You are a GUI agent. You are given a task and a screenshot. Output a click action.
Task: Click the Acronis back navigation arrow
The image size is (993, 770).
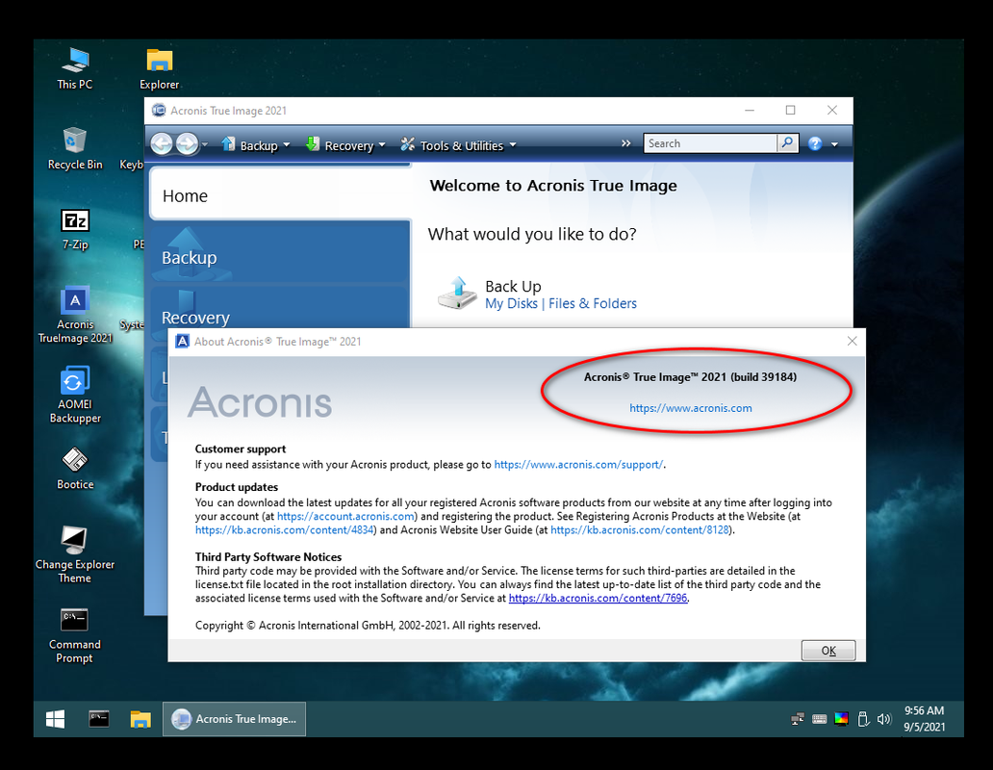point(162,144)
